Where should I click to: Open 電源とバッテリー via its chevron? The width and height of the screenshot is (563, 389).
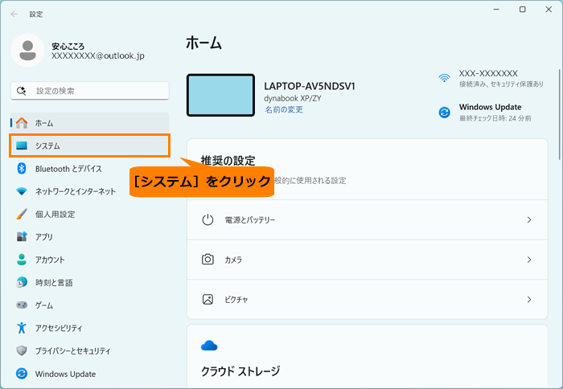(529, 219)
